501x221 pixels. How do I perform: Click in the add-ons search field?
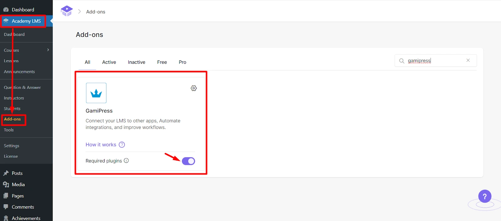tap(435, 61)
